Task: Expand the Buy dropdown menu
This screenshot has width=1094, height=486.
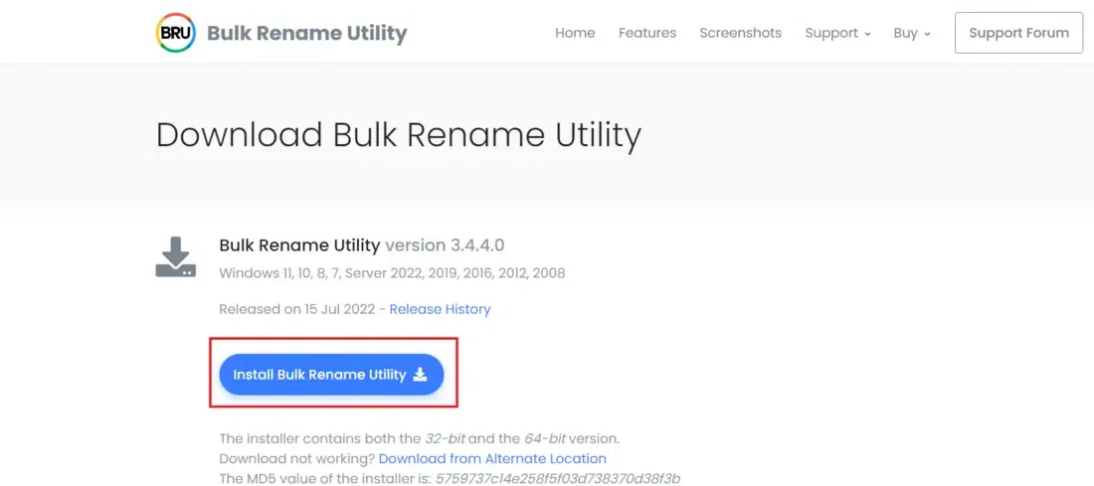Action: [x=912, y=33]
